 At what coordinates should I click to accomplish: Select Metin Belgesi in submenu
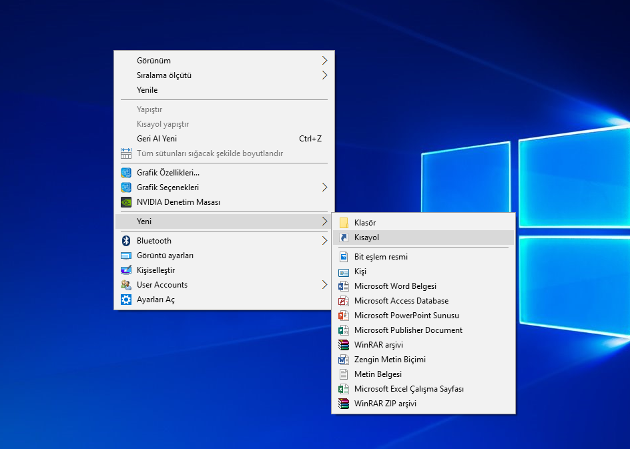click(x=424, y=374)
